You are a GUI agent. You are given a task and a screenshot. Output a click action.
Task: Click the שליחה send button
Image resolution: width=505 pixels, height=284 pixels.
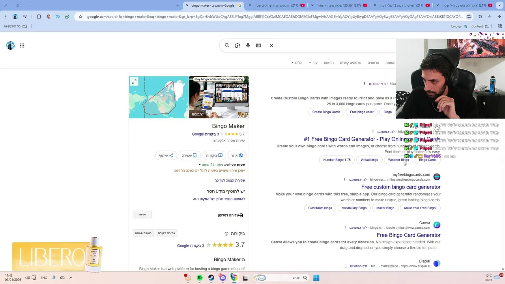(142, 215)
